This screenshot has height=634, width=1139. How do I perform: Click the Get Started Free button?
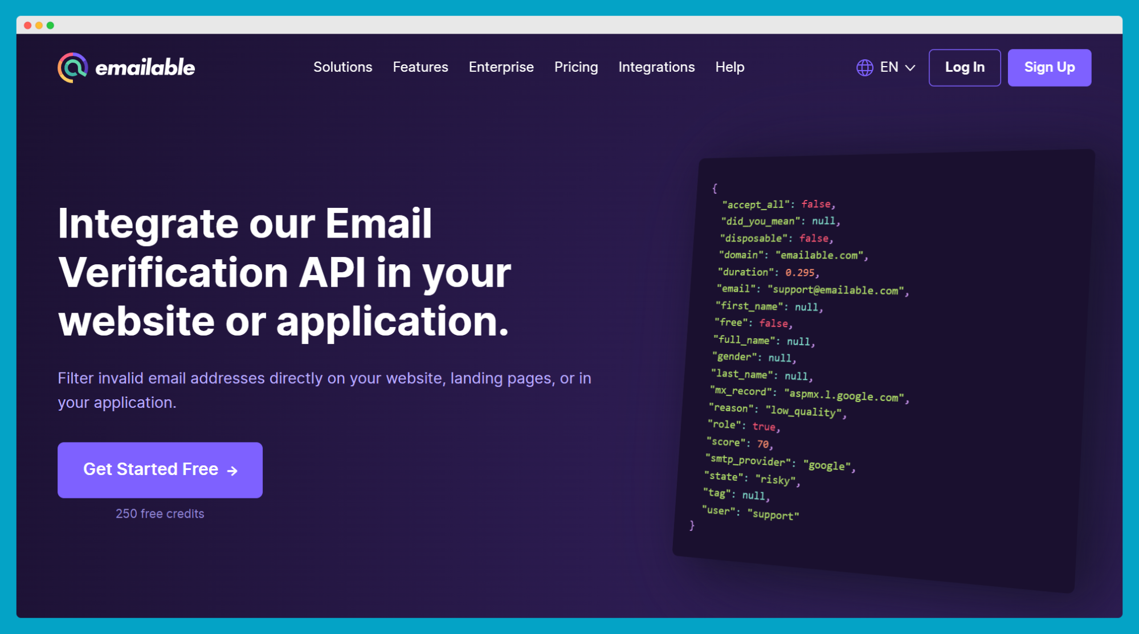click(160, 468)
